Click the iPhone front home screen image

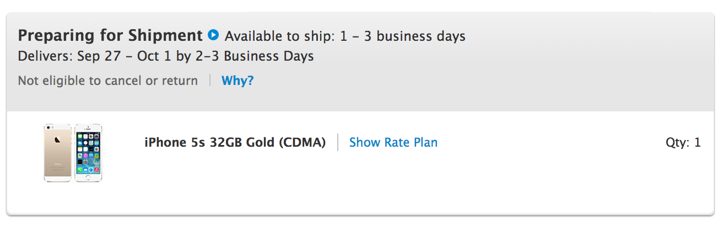click(x=88, y=153)
